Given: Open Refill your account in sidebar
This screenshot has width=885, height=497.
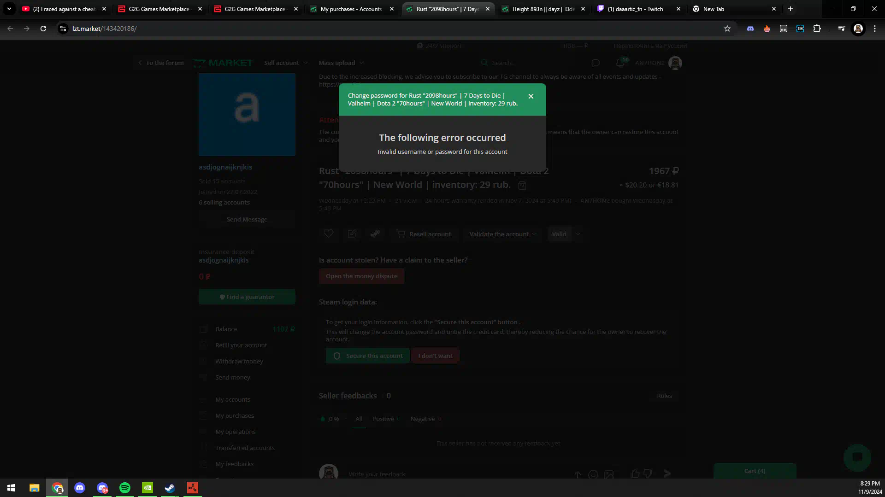Looking at the screenshot, I should tap(241, 345).
